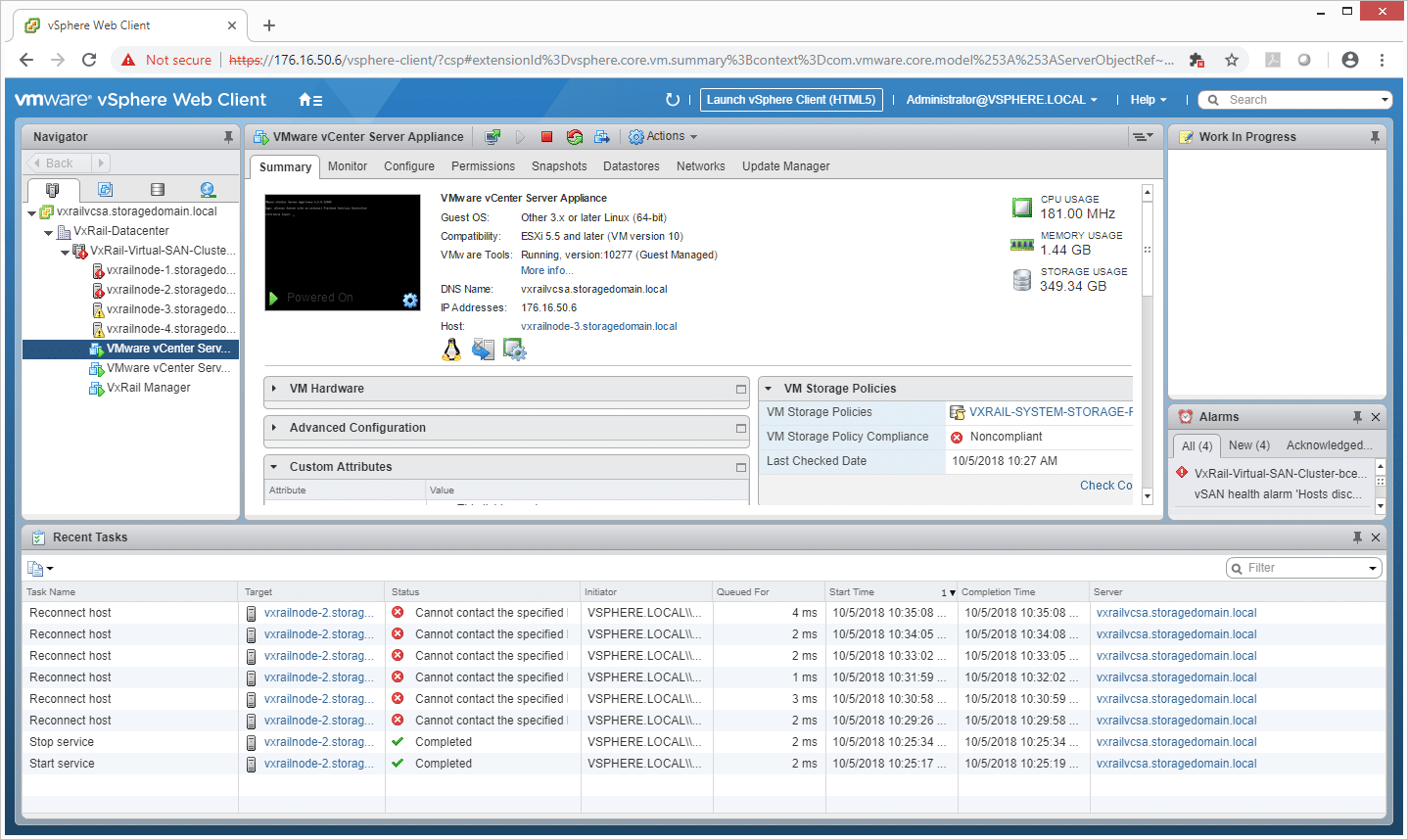Image resolution: width=1408 pixels, height=840 pixels.
Task: Show Acknowledged alarms tab
Action: coord(1329,445)
